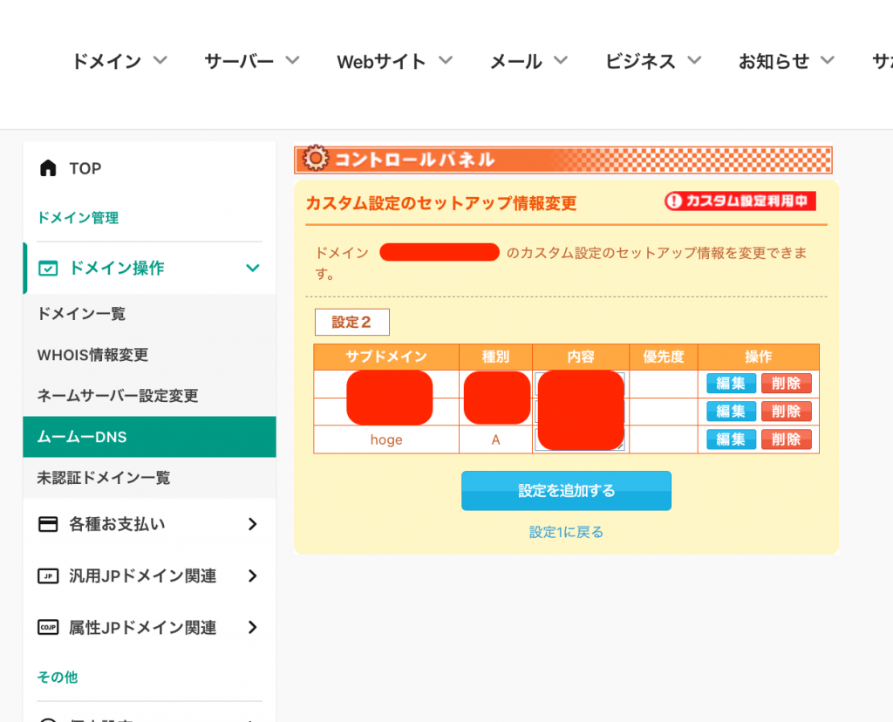Image resolution: width=893 pixels, height=722 pixels.
Task: Click the gear icon in コントロールパネル header
Action: point(315,159)
